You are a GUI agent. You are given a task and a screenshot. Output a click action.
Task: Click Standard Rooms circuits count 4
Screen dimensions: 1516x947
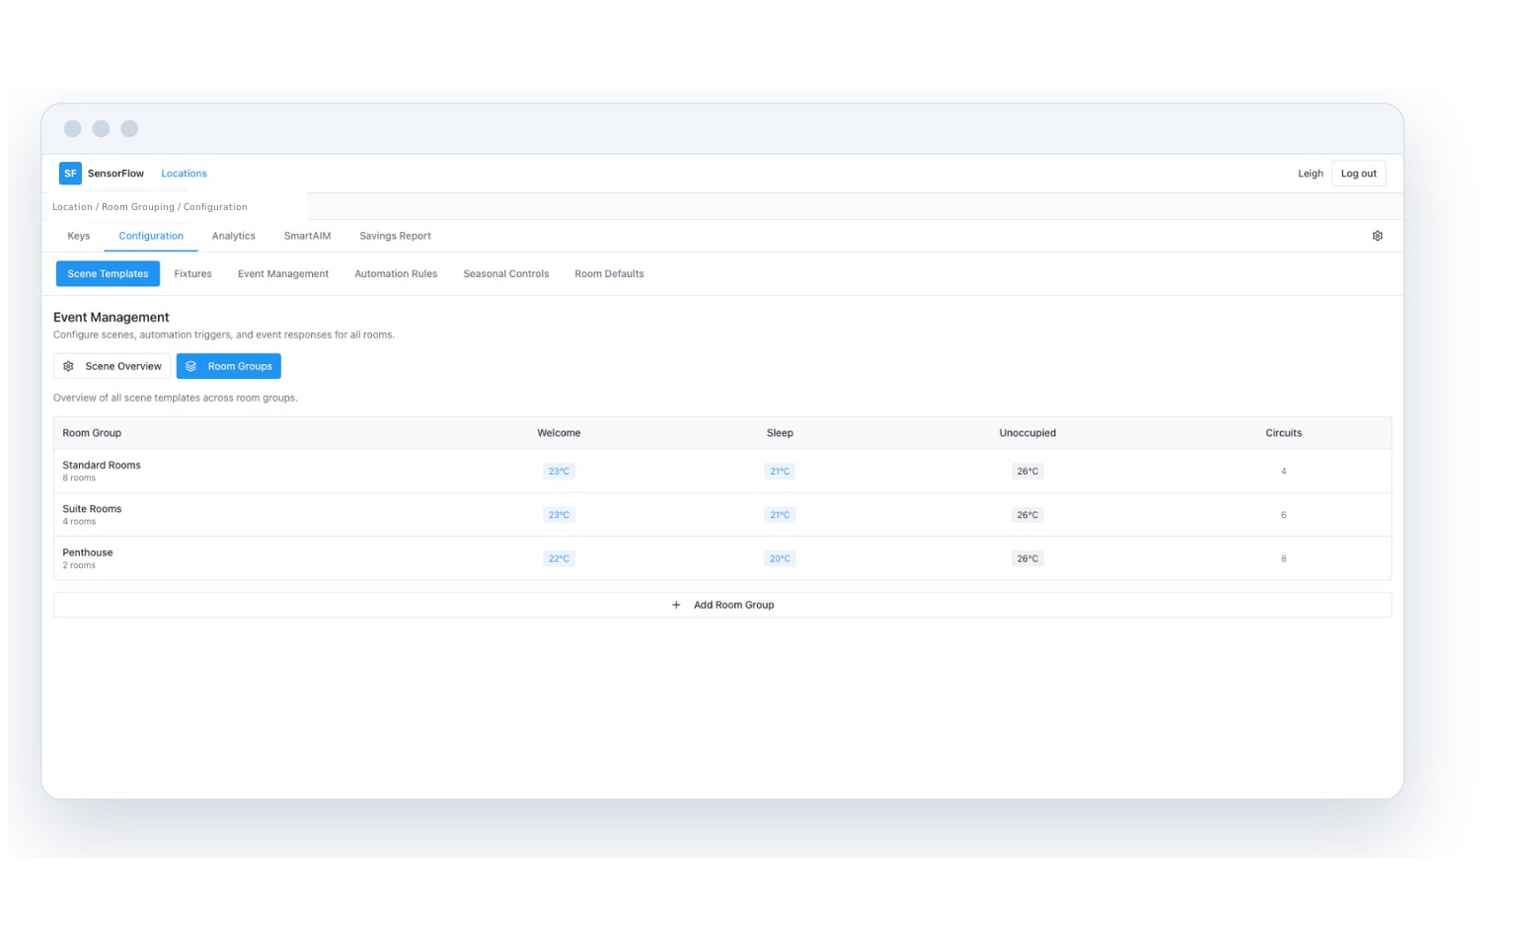pos(1283,472)
